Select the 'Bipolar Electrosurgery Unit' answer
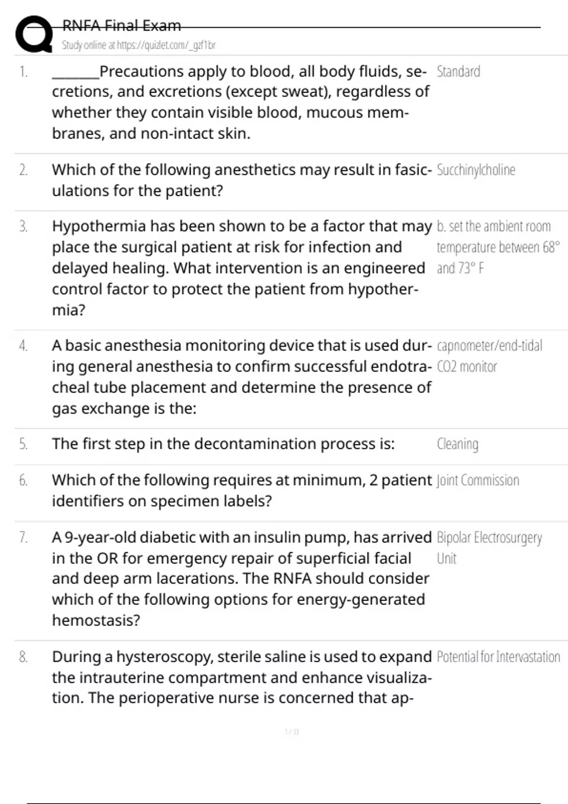 click(489, 548)
